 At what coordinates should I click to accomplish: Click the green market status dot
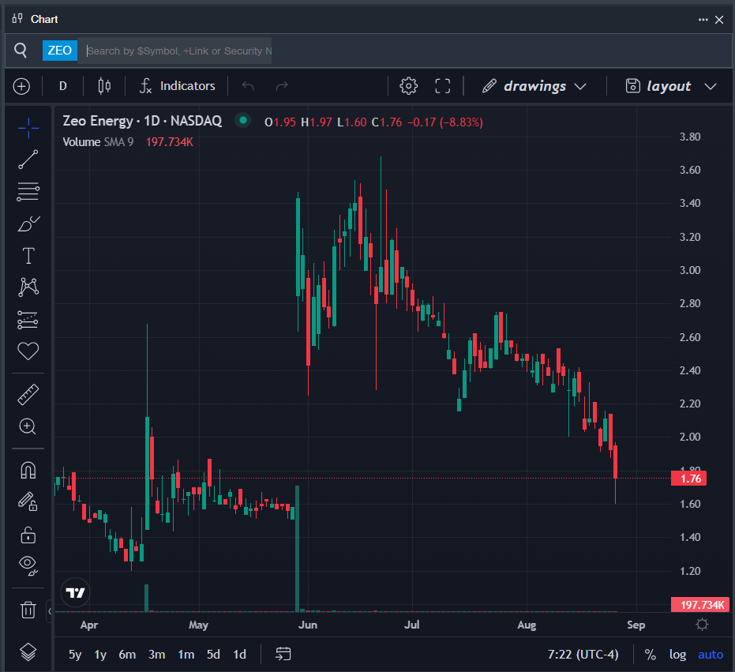243,121
